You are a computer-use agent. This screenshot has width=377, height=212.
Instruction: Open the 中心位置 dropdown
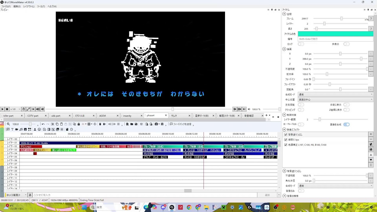pos(335,100)
